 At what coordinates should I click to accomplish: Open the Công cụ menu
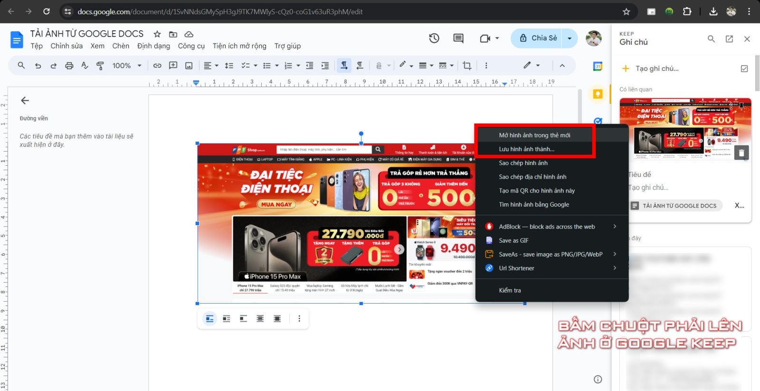point(191,46)
